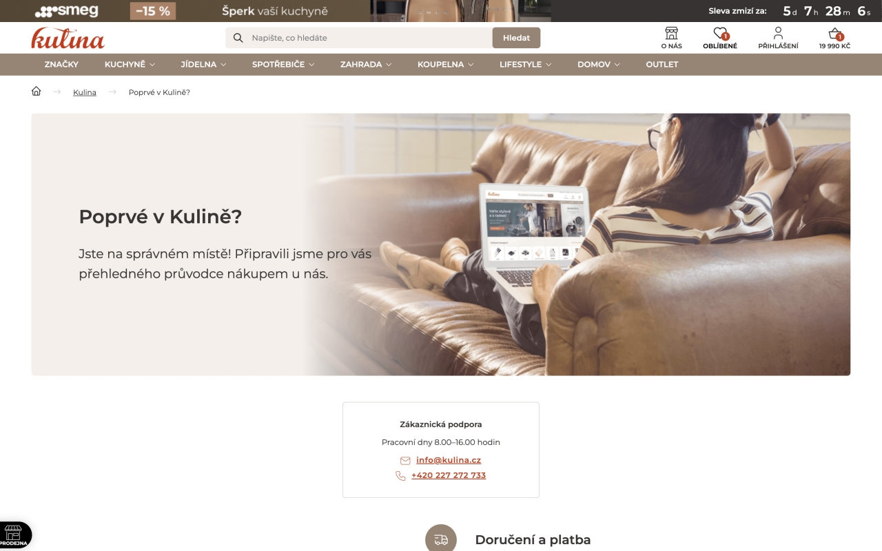Expand the Kuchyně menu dropdown
This screenshot has width=882, height=551.
coord(130,64)
